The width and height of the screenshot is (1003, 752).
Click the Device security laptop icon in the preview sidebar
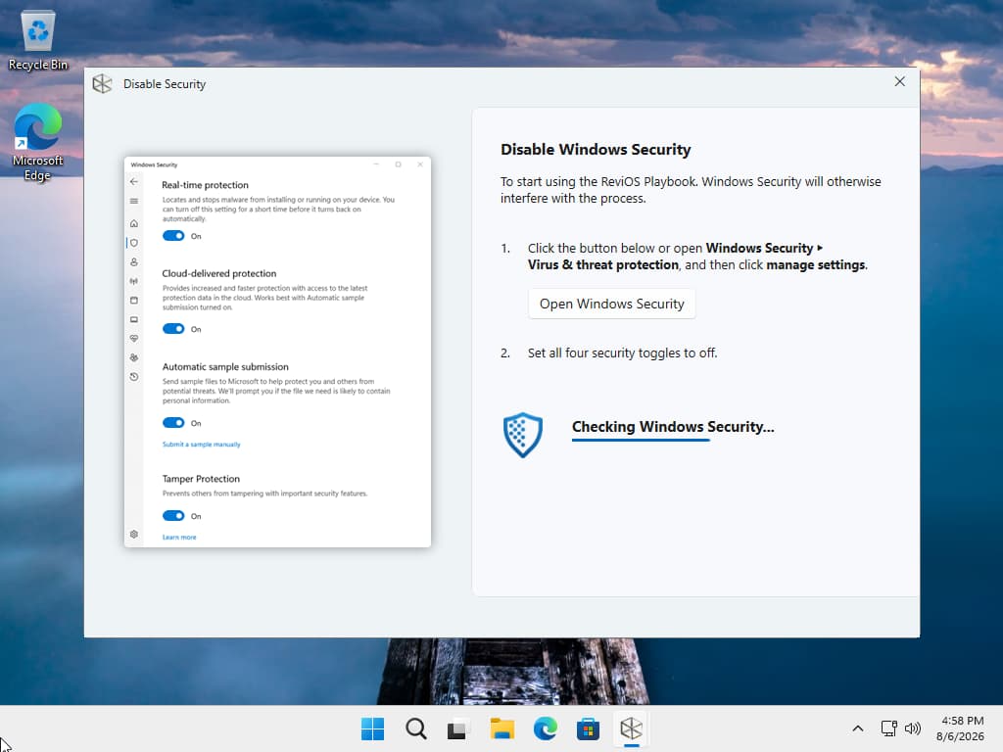click(133, 319)
